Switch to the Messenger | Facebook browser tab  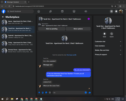tap(15, 2)
